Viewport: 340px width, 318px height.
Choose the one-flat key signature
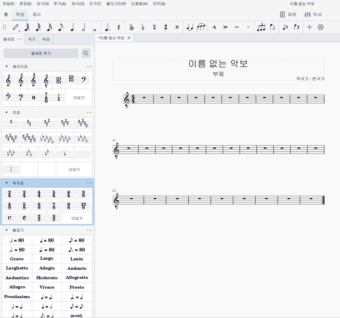pyautogui.click(x=65, y=154)
